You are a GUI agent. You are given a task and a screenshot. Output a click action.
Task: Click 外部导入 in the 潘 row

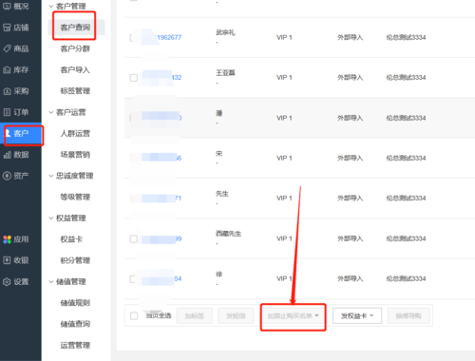click(351, 118)
